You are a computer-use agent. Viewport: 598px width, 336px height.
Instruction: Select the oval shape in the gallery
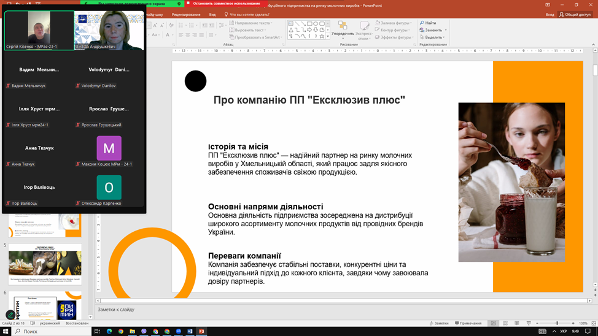tap(316, 24)
